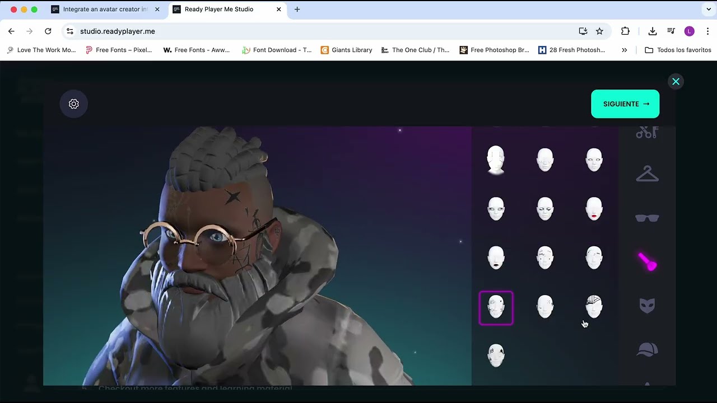Choose the white-eyed face option in top row
The height and width of the screenshot is (403, 717).
594,160
